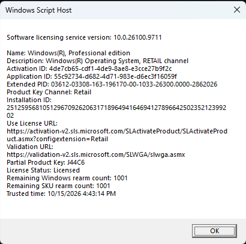Click the 'Use License URL:' label
Viewport: 246px width, 244px height.
pos(32,123)
